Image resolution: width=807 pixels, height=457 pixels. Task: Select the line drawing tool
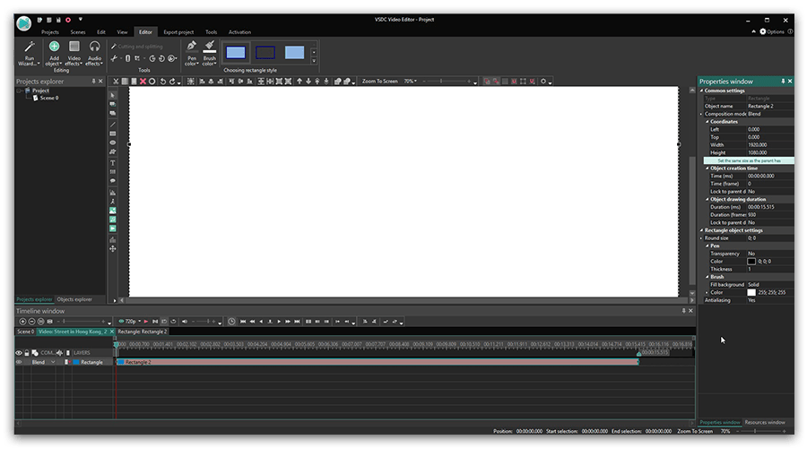[113, 125]
